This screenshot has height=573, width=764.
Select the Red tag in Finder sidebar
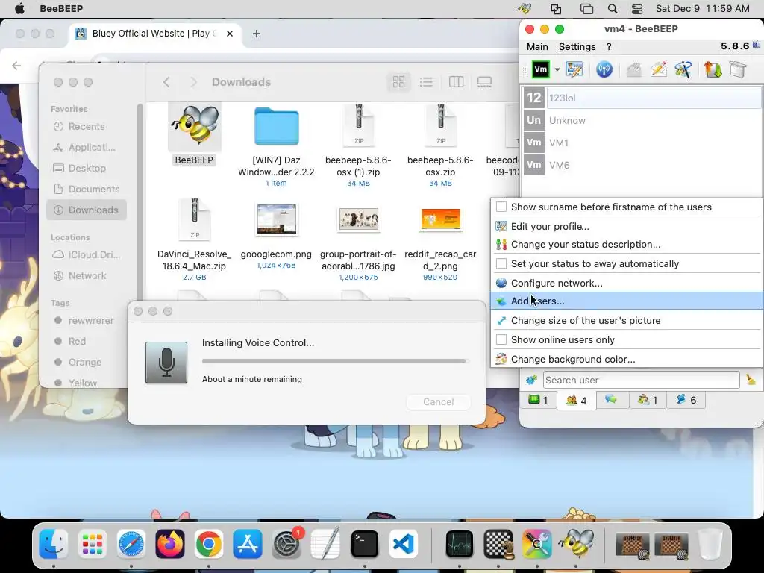pos(77,342)
